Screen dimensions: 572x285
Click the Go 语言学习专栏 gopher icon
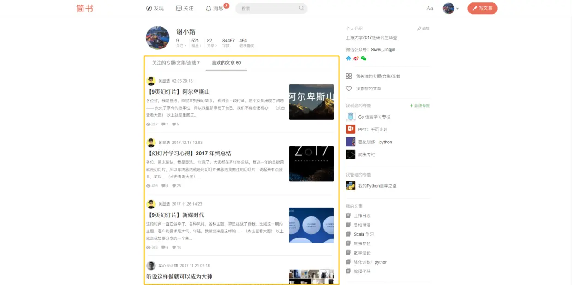coord(351,117)
